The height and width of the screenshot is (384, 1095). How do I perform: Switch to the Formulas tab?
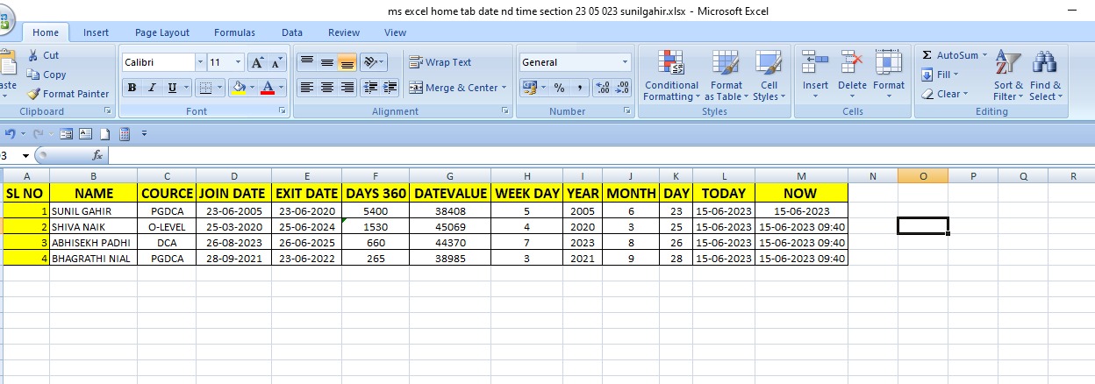point(234,32)
